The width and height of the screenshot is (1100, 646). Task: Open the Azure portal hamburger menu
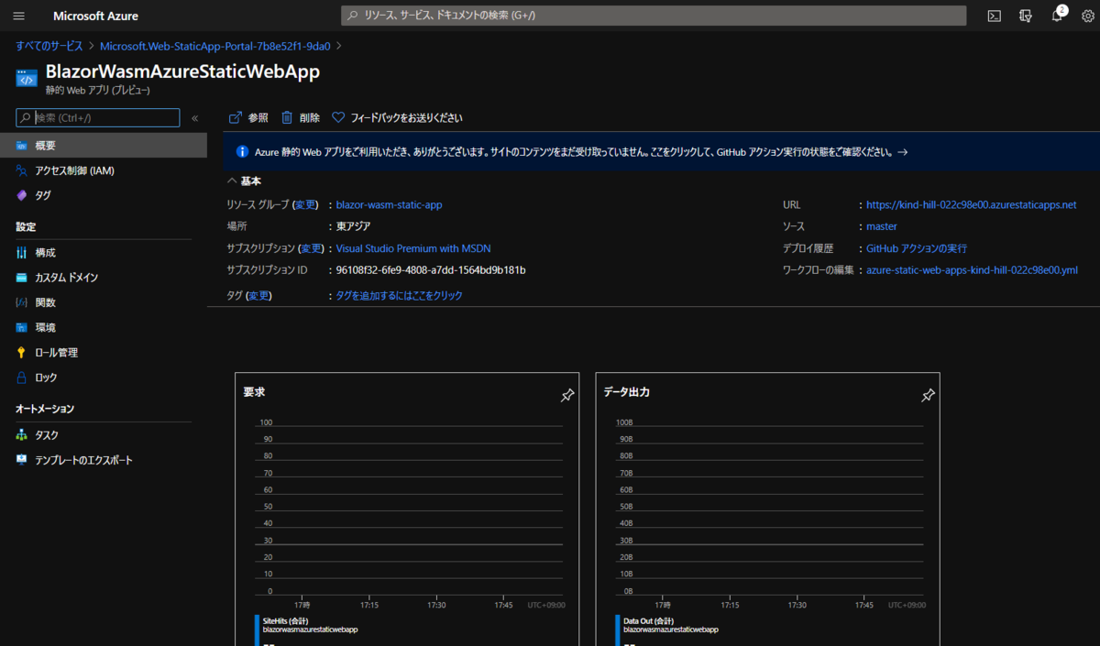point(19,16)
